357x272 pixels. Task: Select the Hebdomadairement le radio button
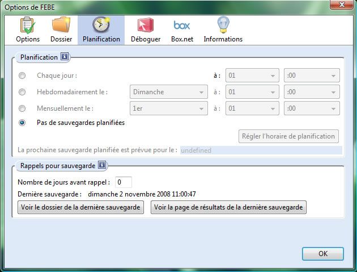coord(22,92)
